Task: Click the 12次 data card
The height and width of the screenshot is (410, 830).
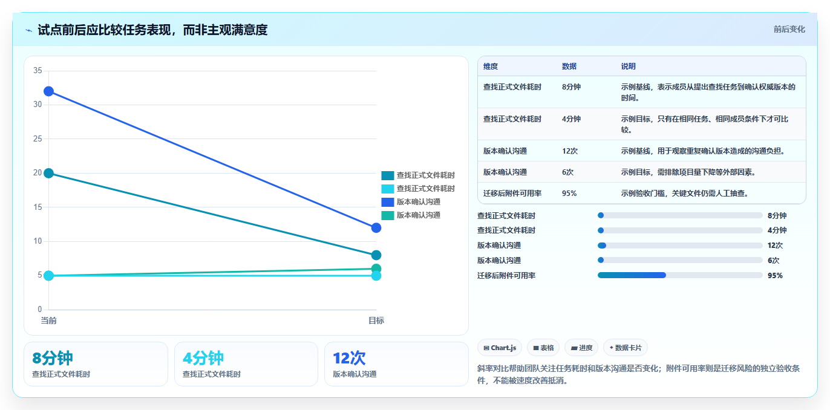Action: click(396, 364)
